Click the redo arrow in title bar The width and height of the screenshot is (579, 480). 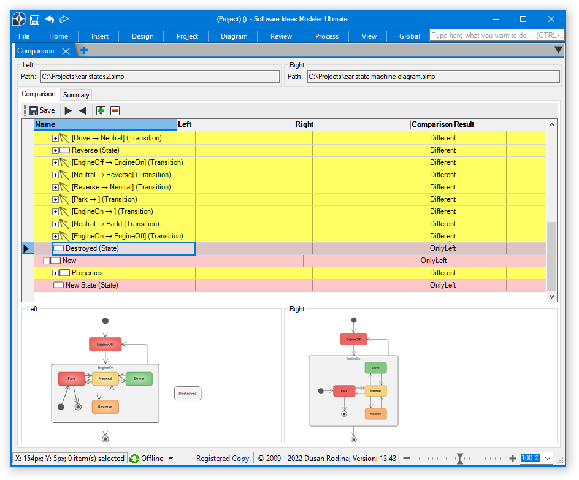tap(64, 19)
